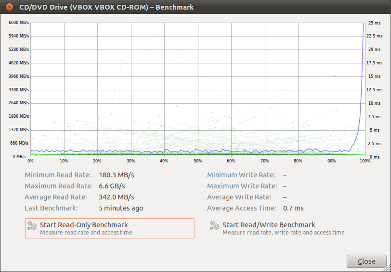Click the 22.5 ms axis label
Image resolution: width=391 pixels, height=272 pixels.
tap(374, 36)
